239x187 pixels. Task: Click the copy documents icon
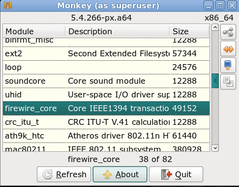(228, 82)
